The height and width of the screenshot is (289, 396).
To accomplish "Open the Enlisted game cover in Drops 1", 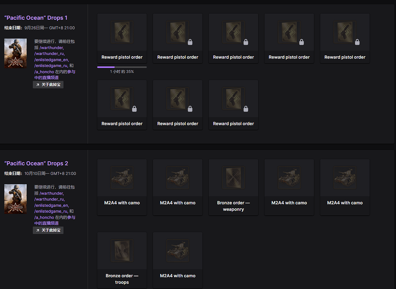I will [15, 53].
